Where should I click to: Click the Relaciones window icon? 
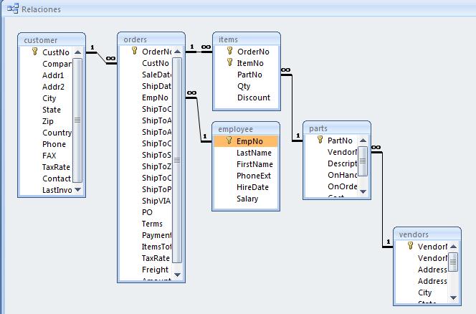(x=13, y=9)
